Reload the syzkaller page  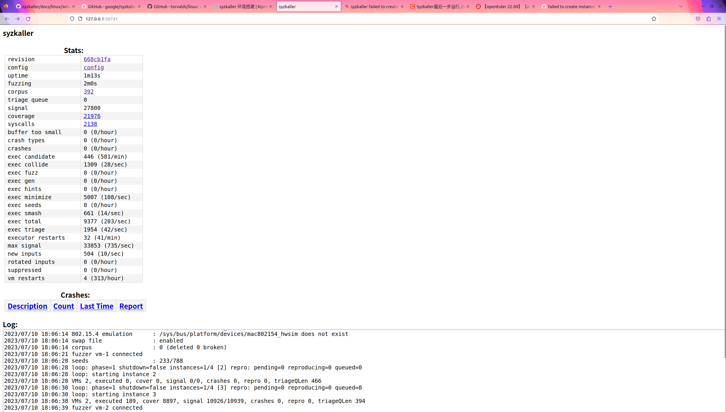(x=28, y=19)
